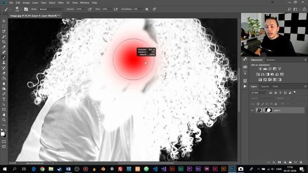The image size is (308, 173).
Task: Open Chrome from the taskbar
Action: pyautogui.click(x=42, y=169)
